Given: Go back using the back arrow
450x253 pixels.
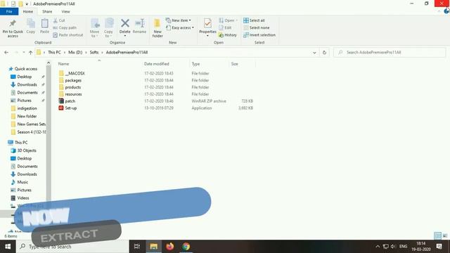Looking at the screenshot, I should point(6,52).
